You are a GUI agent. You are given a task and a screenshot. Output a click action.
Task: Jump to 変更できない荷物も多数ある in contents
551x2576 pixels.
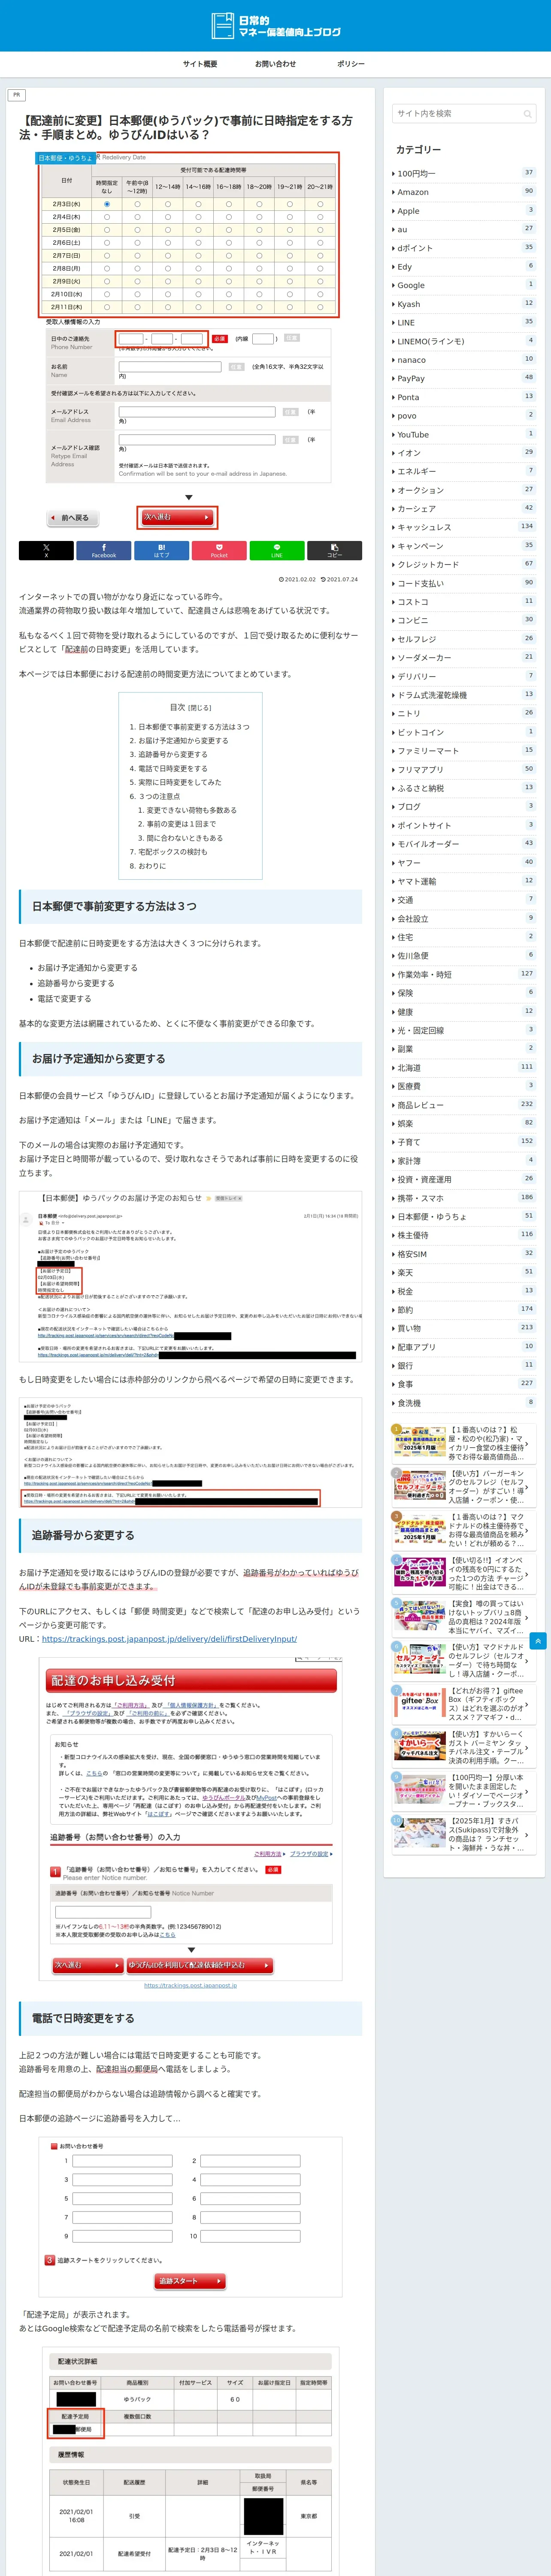pyautogui.click(x=192, y=810)
